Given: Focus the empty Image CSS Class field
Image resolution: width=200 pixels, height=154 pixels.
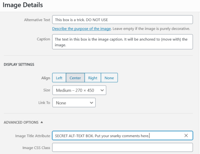Looking at the screenshot, I should 122,148.
